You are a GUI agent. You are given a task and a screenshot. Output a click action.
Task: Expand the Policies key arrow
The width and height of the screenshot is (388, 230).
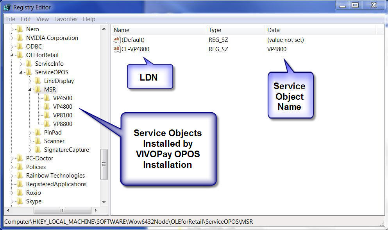[x=12, y=167]
